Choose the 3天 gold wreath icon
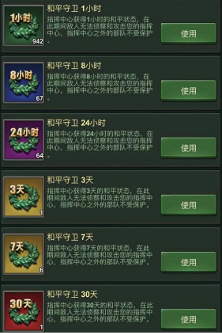This screenshot has width=222, height=333. (24, 197)
